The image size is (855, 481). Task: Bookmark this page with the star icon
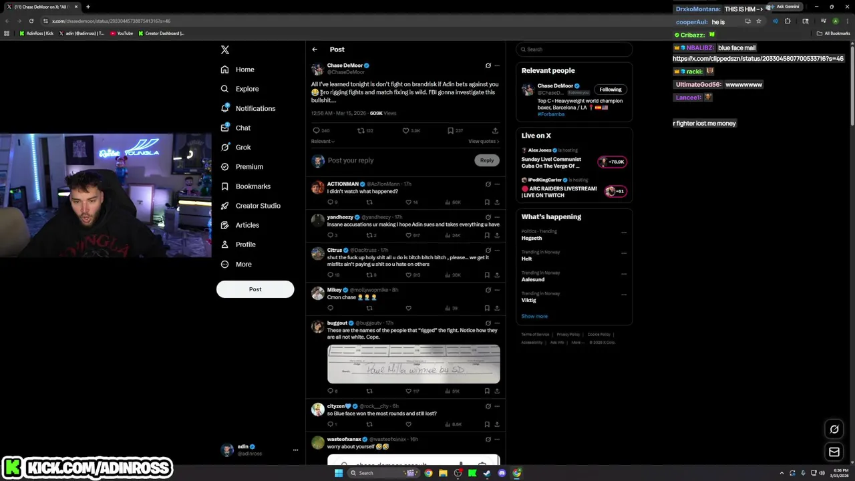point(759,21)
